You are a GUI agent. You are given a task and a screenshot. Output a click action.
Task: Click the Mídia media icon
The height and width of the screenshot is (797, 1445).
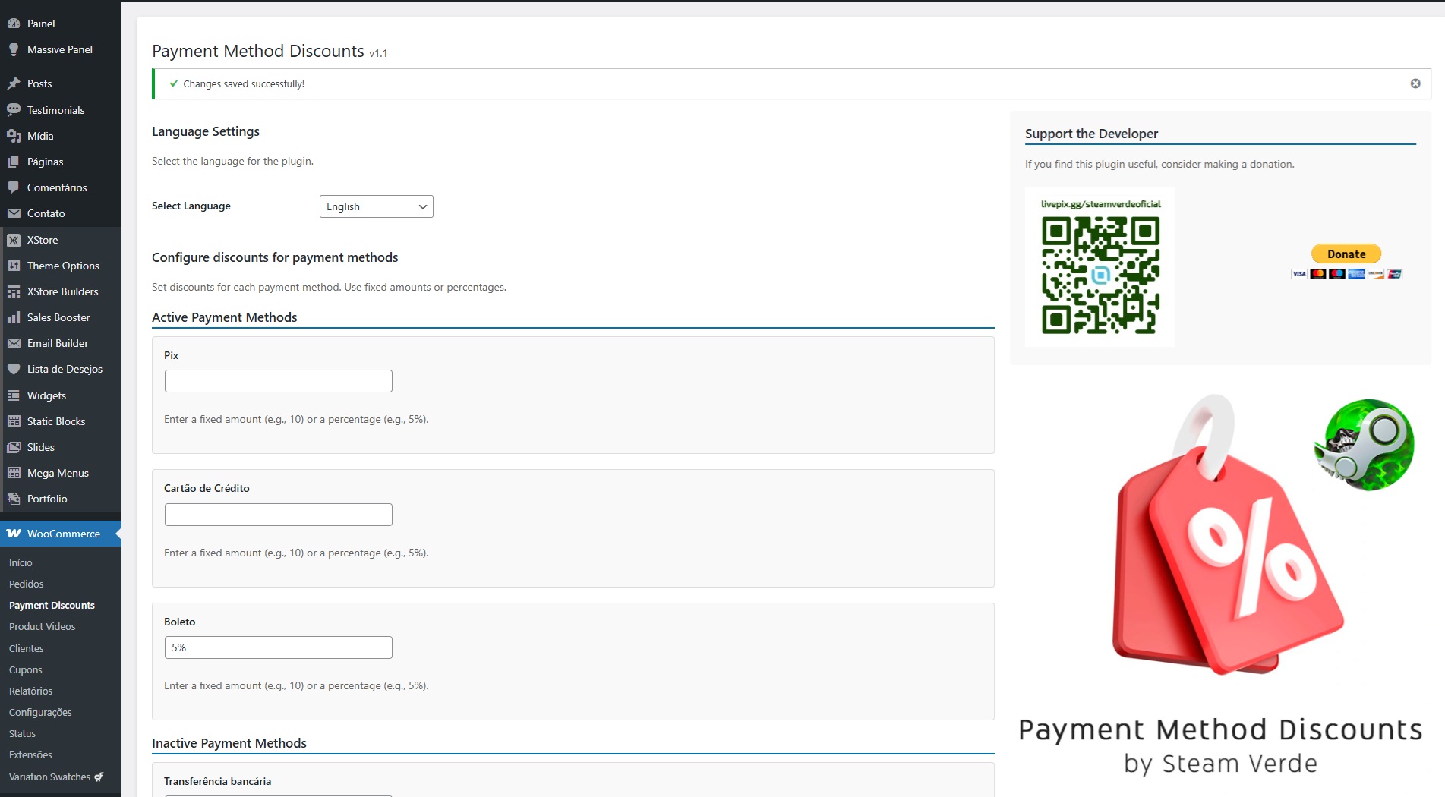pos(14,136)
